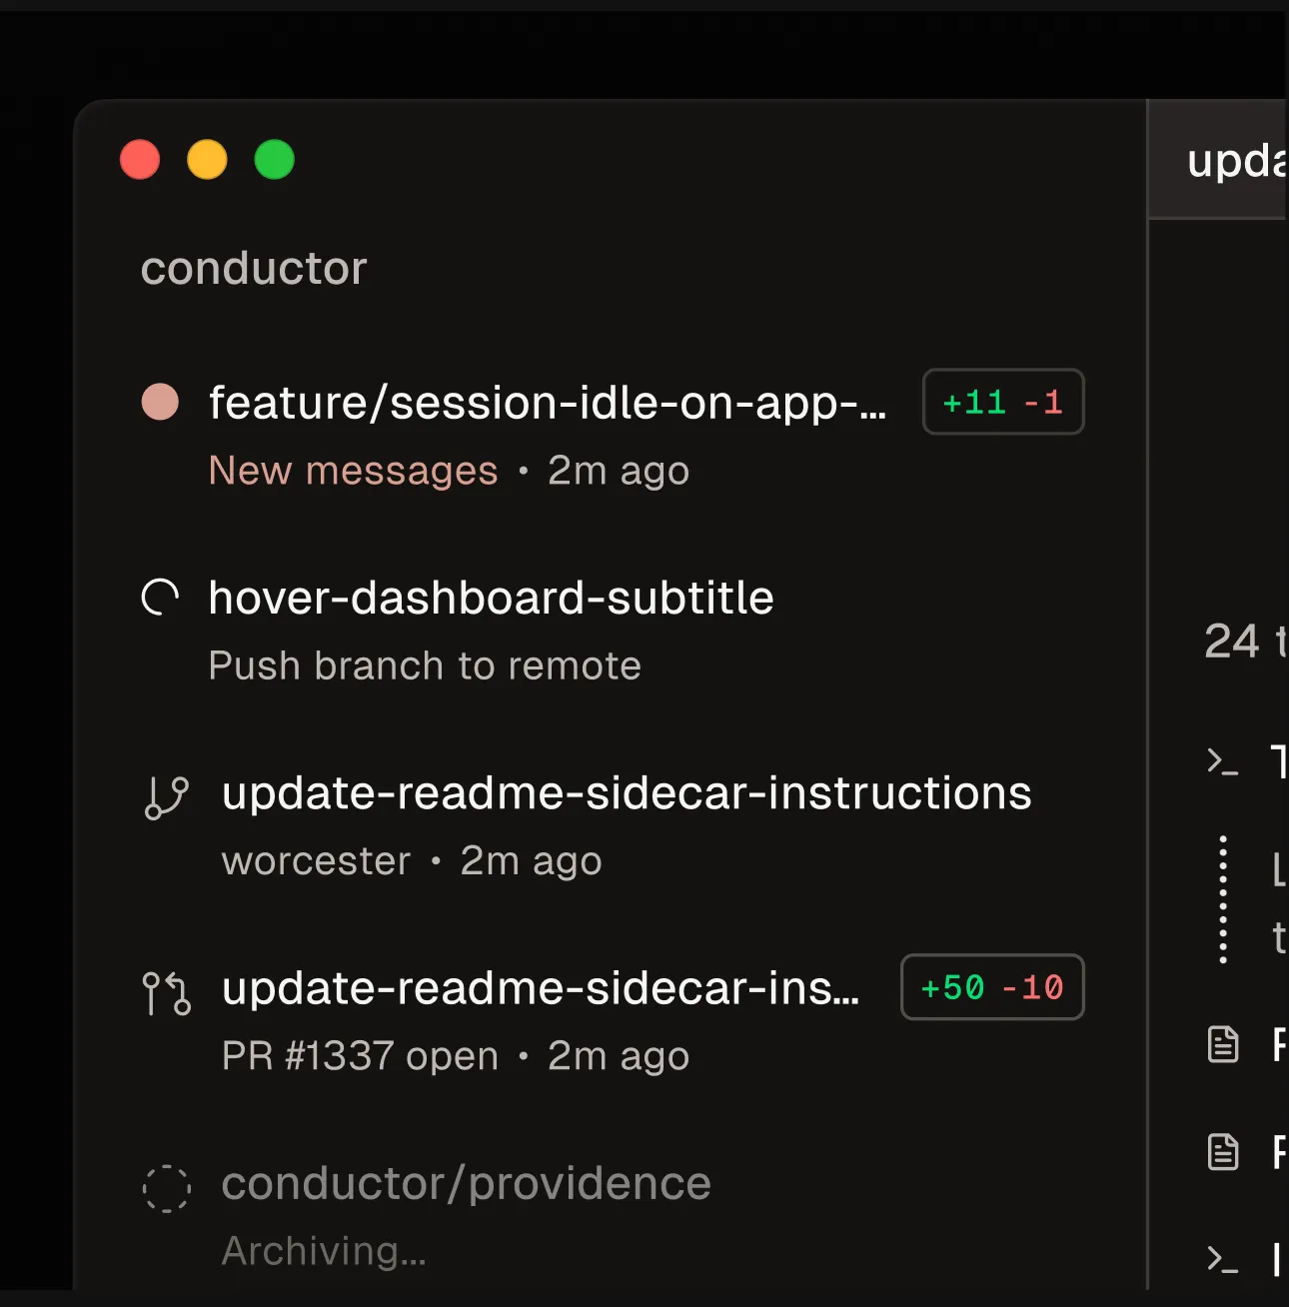Screen dimensions: 1289x1307
Task: Click the pink new-messages status dot
Action: 160,402
